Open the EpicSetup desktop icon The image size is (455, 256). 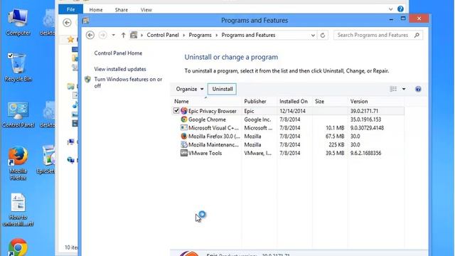(46, 159)
